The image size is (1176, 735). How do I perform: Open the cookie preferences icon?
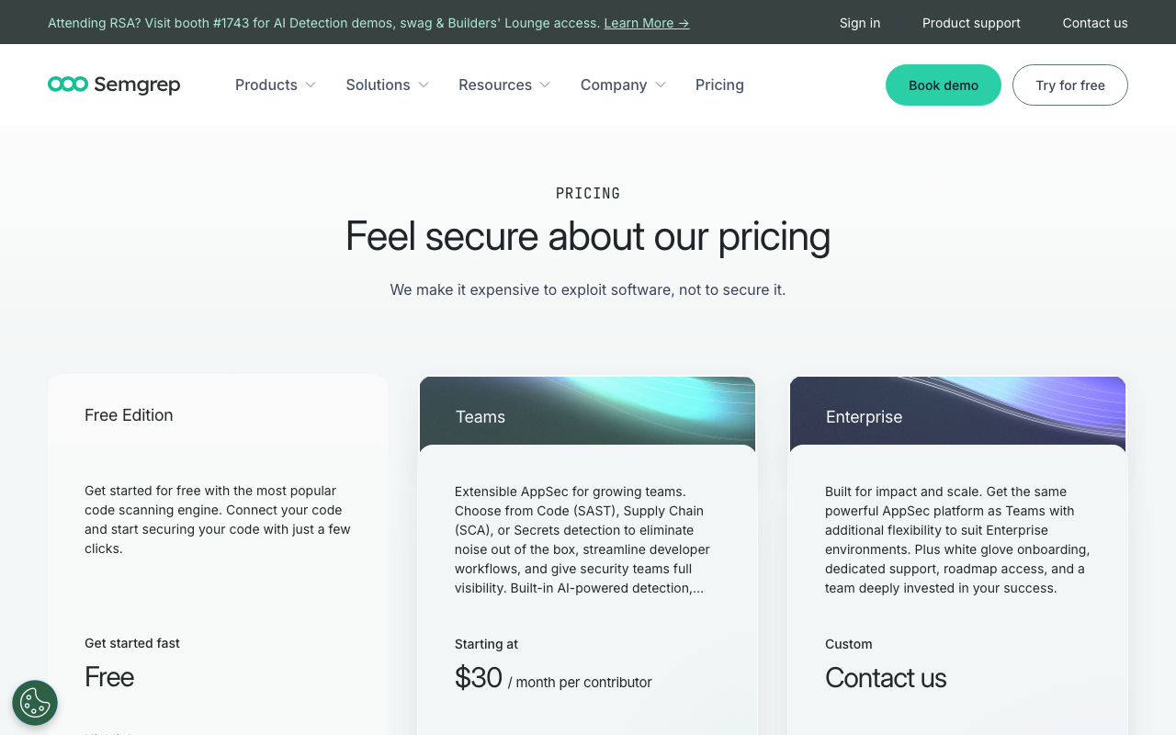(34, 703)
